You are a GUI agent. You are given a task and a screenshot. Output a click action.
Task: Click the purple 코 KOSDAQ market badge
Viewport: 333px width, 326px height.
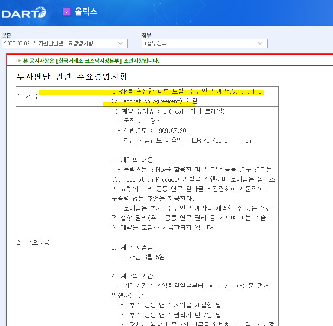point(67,11)
